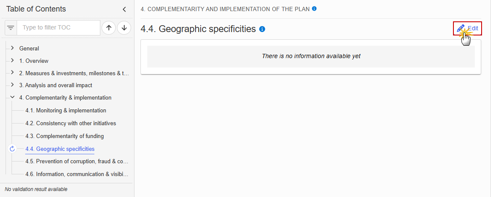Viewport: 491px width, 197px height.
Task: Open 4.5. Prevention of corruption item
Action: coord(77,162)
